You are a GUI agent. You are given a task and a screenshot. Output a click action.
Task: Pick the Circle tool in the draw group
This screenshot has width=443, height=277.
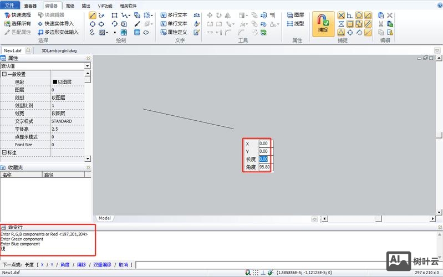tap(93, 24)
